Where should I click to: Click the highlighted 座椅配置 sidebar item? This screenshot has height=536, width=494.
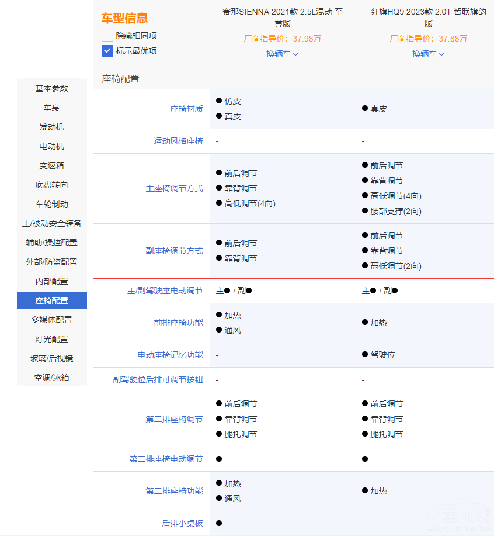click(52, 300)
